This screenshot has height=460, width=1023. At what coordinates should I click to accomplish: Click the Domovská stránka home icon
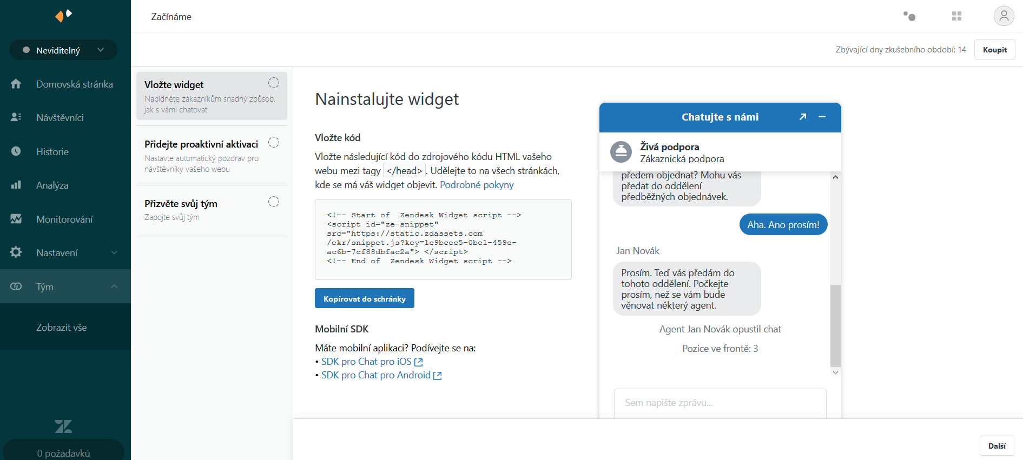[x=16, y=84]
